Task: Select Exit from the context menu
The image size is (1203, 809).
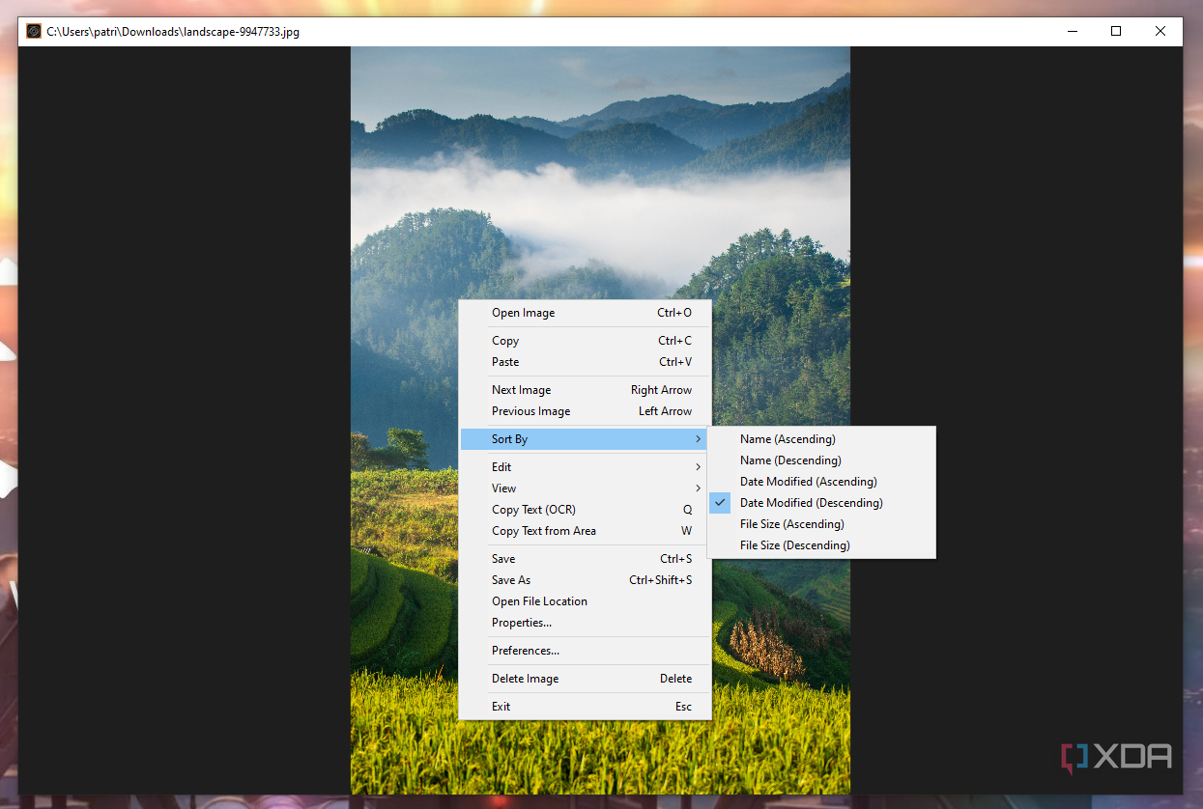Action: [x=585, y=707]
